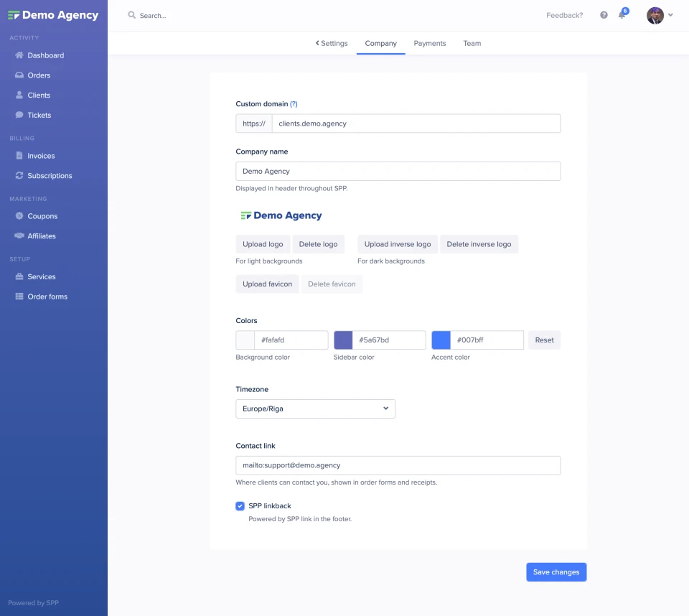Click Save changes button
Image resolution: width=689 pixels, height=616 pixels.
556,572
